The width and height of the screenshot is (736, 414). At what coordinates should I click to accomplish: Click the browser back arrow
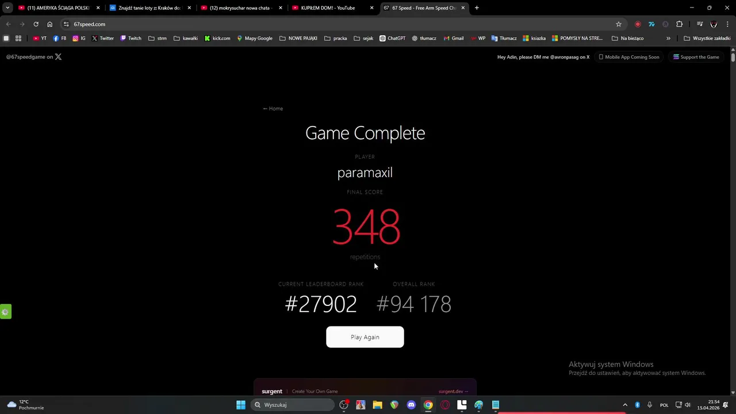pos(8,24)
